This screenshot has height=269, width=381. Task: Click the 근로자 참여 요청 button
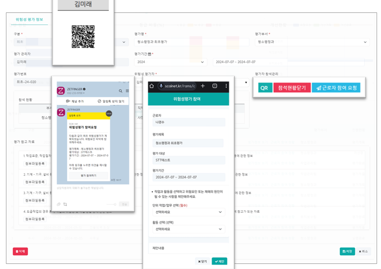click(336, 88)
